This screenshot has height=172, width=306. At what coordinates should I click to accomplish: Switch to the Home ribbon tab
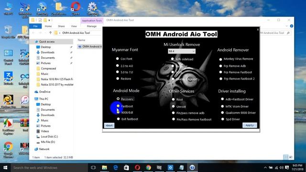[x=48, y=26]
